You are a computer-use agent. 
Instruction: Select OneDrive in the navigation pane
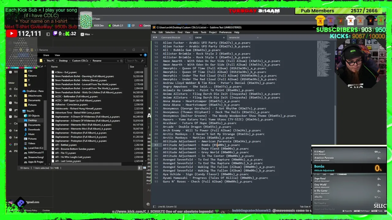[x=35, y=91]
